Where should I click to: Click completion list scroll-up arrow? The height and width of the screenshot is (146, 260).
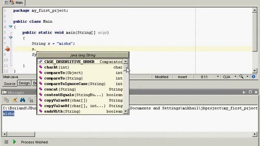pos(126,61)
